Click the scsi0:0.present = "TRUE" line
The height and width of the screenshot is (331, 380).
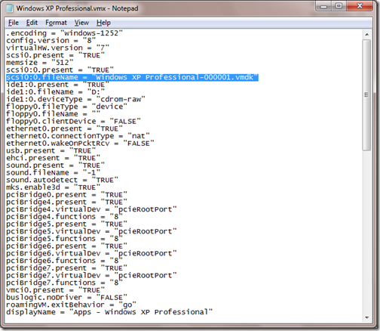[x=60, y=70]
